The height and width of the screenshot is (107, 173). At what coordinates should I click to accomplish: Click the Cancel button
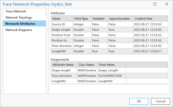pos(161,101)
